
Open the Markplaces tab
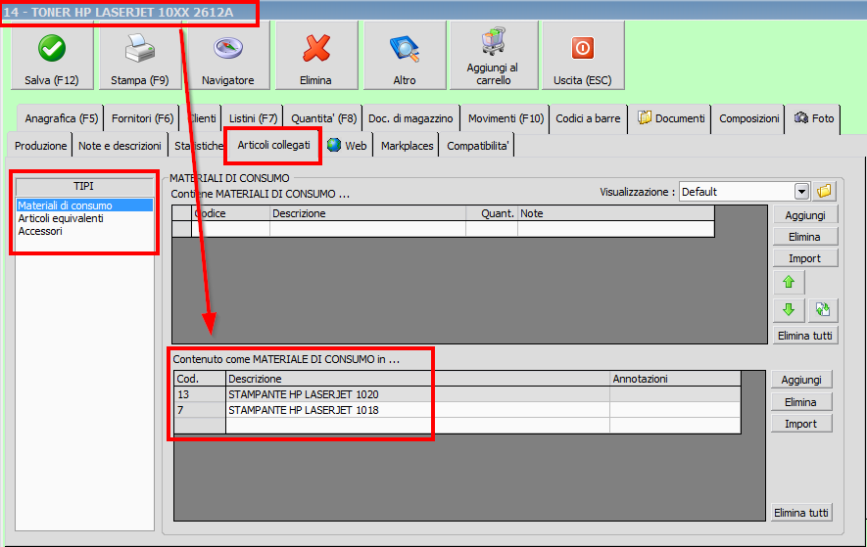407,146
